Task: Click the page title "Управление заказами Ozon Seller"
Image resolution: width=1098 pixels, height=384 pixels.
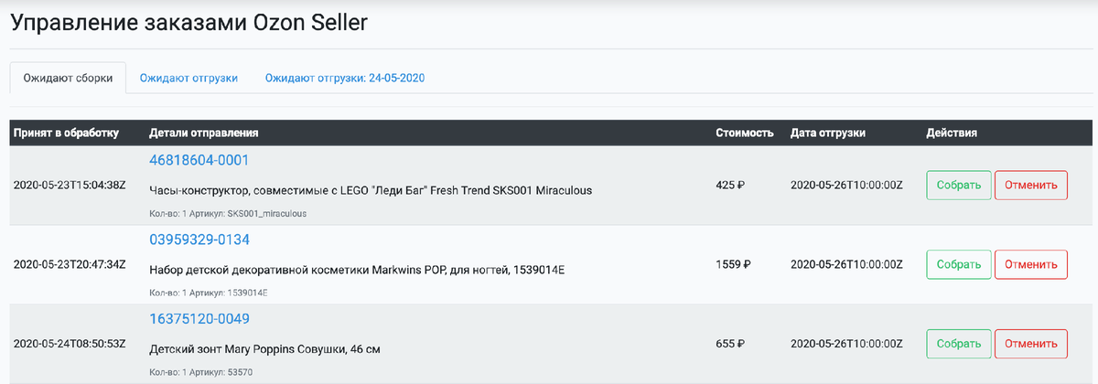Action: pos(188,23)
